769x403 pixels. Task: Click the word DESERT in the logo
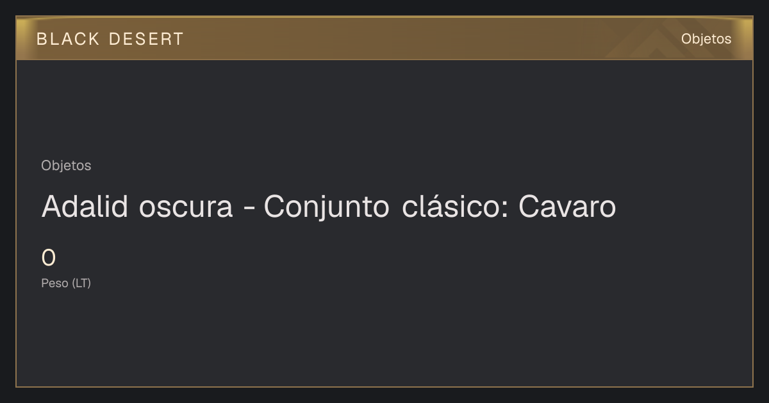(x=146, y=39)
